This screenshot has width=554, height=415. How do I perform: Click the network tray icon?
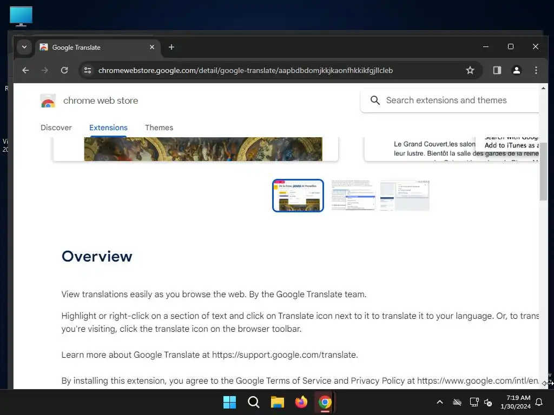coord(474,402)
